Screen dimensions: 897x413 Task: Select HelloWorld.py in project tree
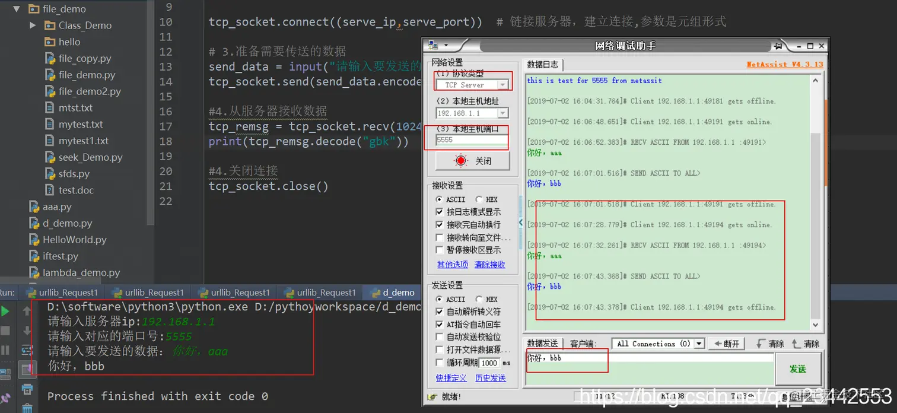point(75,240)
